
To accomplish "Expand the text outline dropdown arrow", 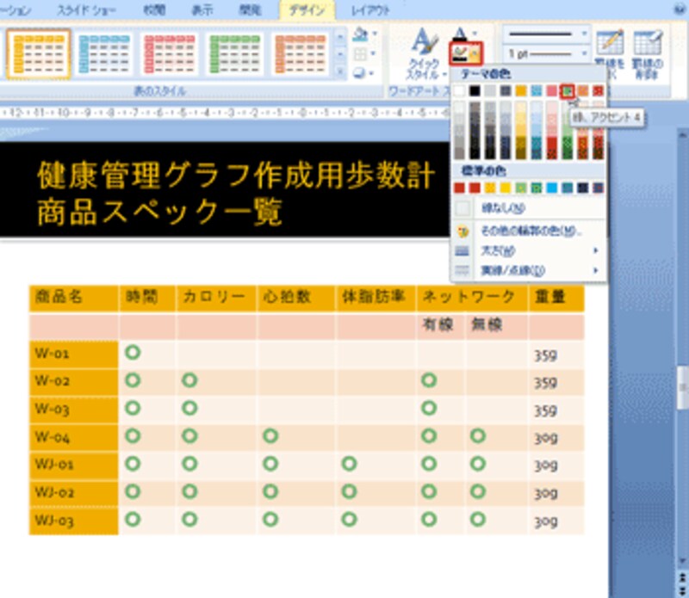I will [475, 54].
